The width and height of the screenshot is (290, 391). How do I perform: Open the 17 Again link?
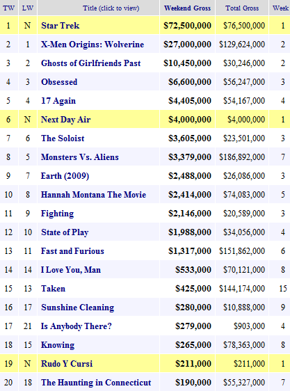58,101
